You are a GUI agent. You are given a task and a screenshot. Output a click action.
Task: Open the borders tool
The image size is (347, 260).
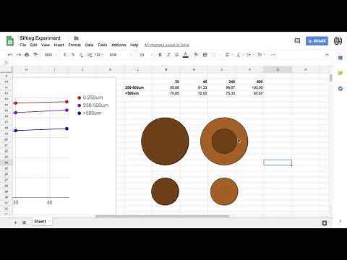[x=205, y=55]
